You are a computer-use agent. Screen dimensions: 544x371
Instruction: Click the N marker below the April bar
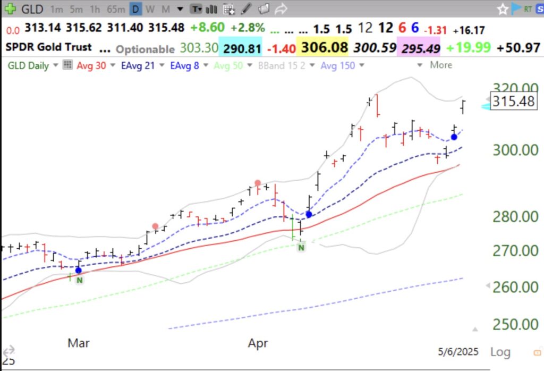point(301,248)
